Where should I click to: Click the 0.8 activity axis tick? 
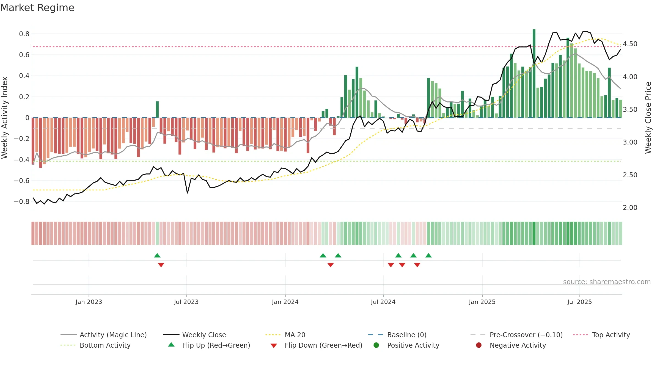pyautogui.click(x=24, y=34)
